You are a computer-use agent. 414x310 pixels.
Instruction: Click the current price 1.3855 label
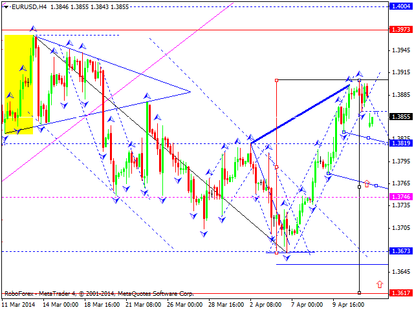[400, 117]
